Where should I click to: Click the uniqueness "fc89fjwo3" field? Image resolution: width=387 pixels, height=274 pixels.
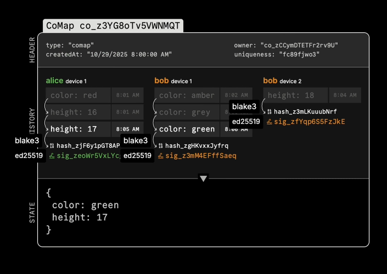pos(277,54)
